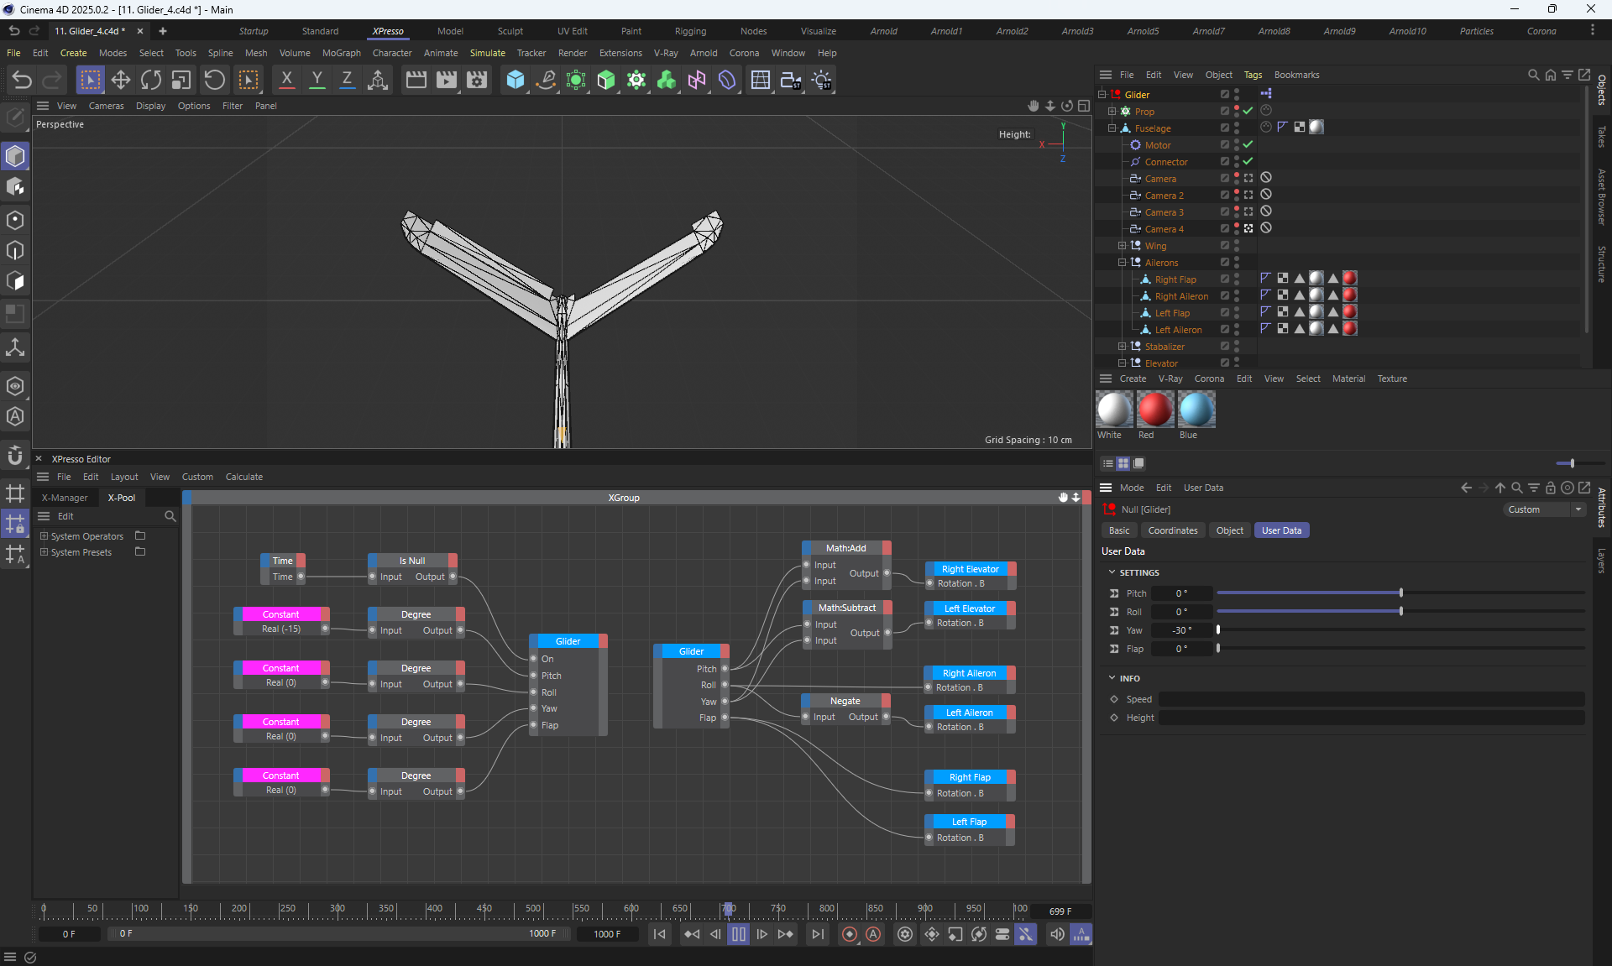This screenshot has height=966, width=1612.
Task: Toggle the X axis lock icon
Action: coord(286,80)
